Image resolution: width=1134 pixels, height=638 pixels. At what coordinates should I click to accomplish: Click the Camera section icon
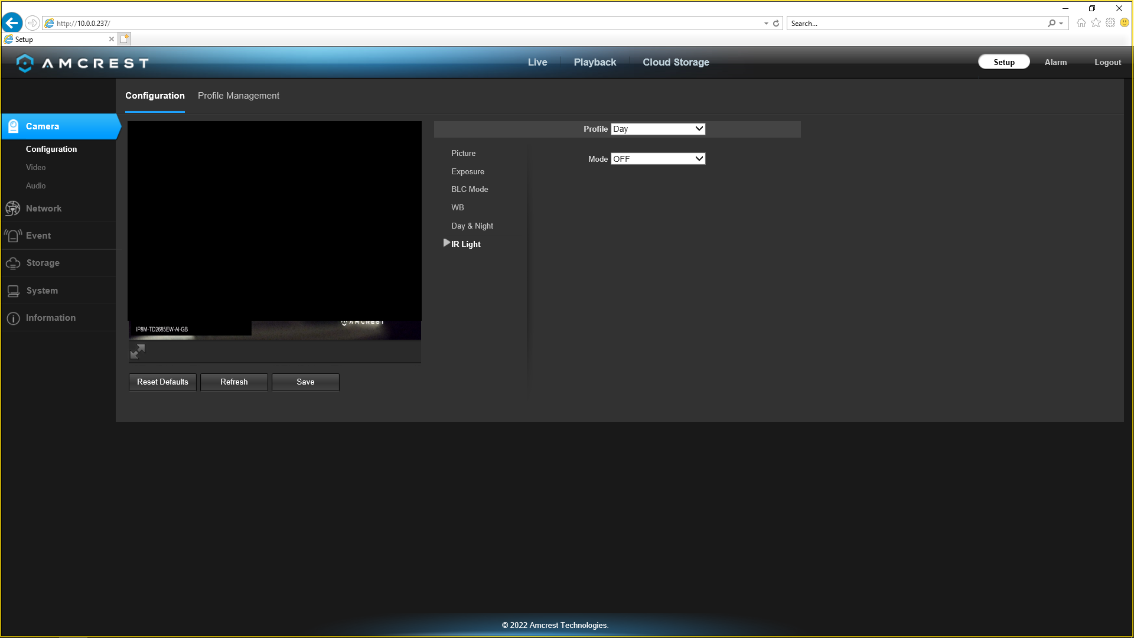[13, 126]
